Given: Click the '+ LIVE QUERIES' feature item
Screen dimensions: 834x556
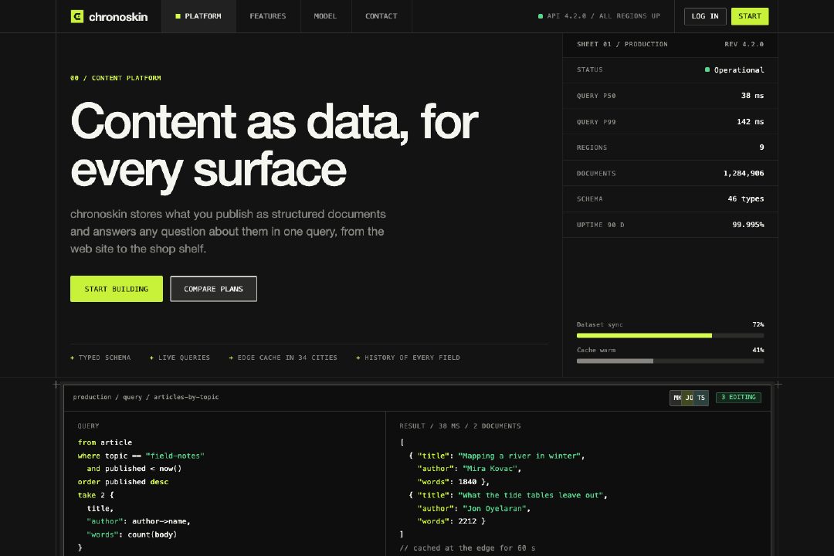Looking at the screenshot, I should coord(180,358).
